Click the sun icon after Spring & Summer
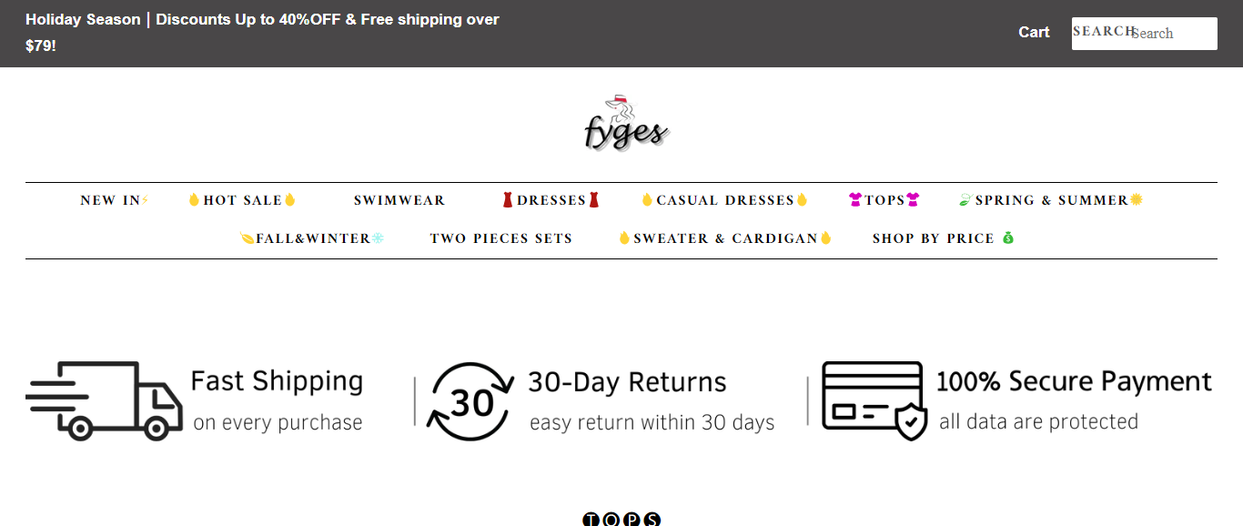This screenshot has height=526, width=1243. pos(1137,200)
